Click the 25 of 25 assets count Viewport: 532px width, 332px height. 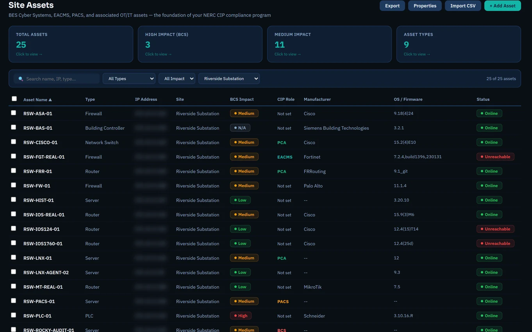pyautogui.click(x=501, y=79)
